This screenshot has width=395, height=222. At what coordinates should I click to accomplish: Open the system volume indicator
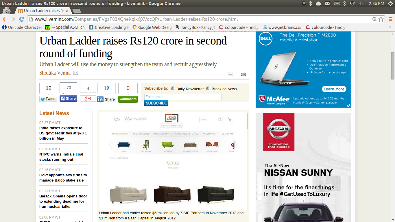point(361,3)
